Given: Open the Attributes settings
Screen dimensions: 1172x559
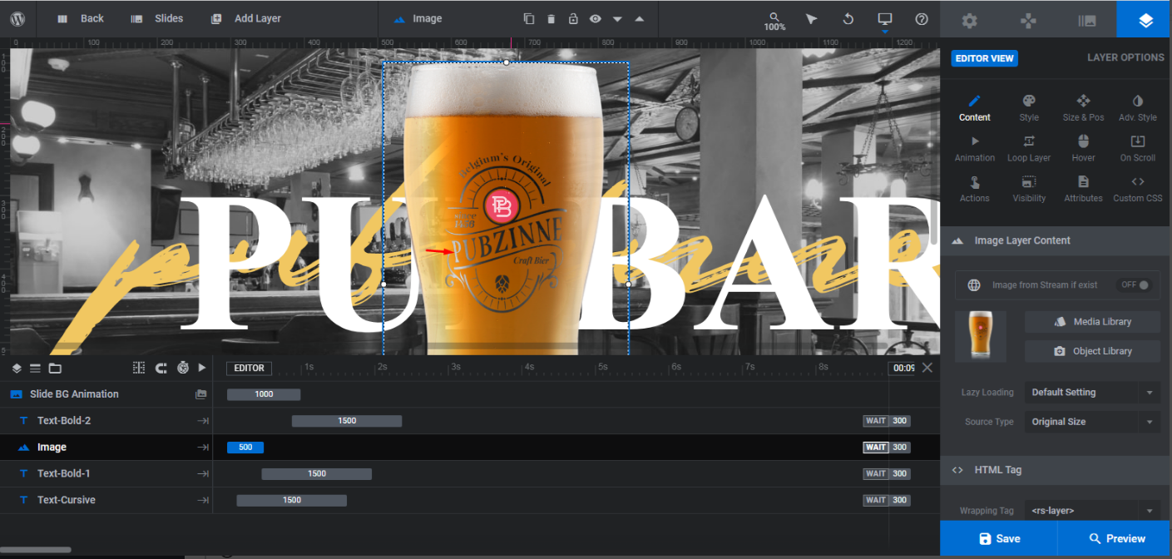Looking at the screenshot, I should 1083,189.
